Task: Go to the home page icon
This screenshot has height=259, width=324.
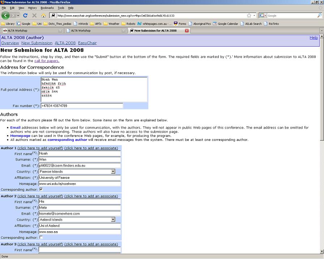Action: pos(43,16)
